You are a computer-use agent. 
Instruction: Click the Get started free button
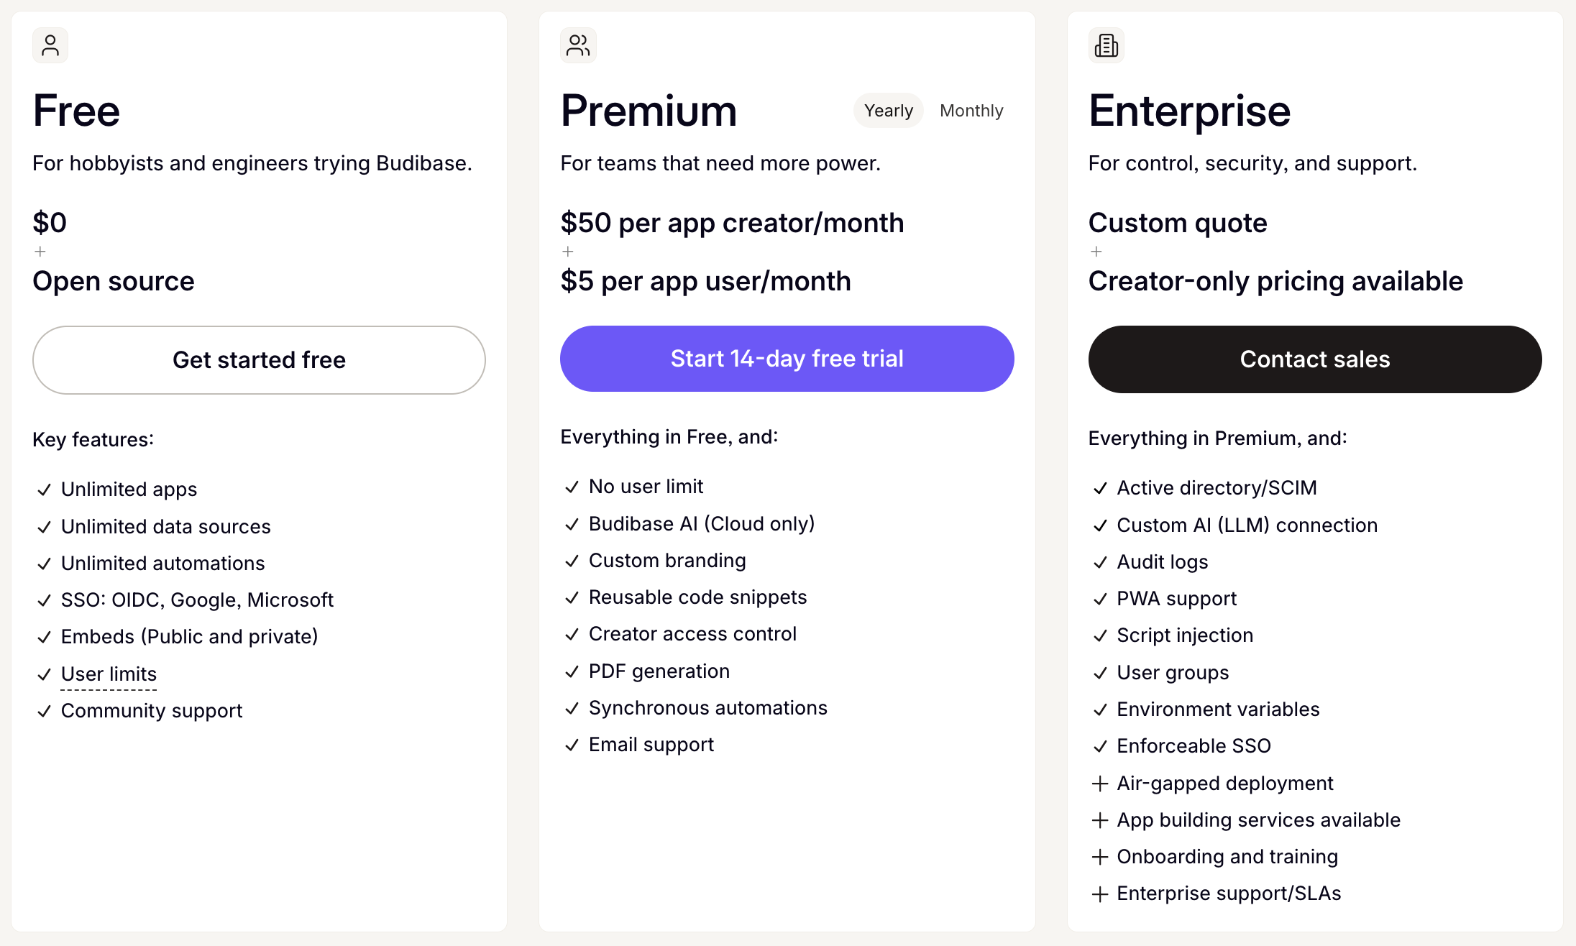(x=259, y=359)
